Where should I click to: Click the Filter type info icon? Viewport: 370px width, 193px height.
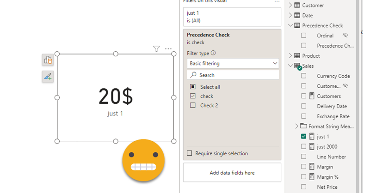coord(213,53)
